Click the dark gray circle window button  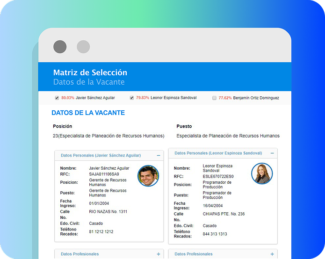(x=60, y=47)
